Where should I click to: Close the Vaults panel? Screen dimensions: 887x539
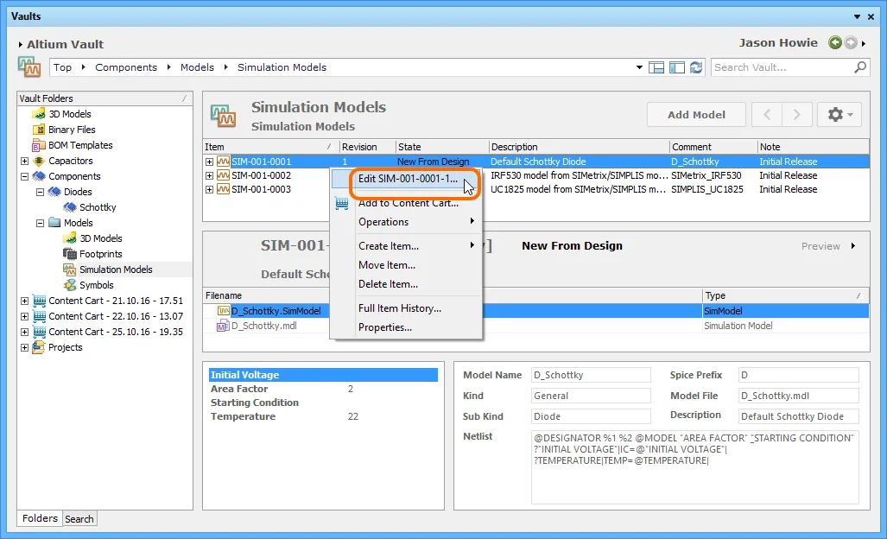[871, 16]
